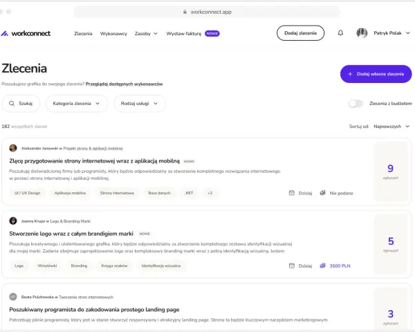Expand Rodzaj usługi dropdown
Viewport: 415px width, 332px height.
(x=140, y=104)
